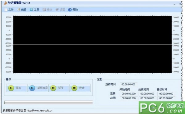Open the 帮助 menu

coord(73,9)
